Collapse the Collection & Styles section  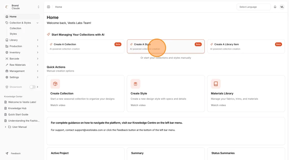(x=37, y=23)
